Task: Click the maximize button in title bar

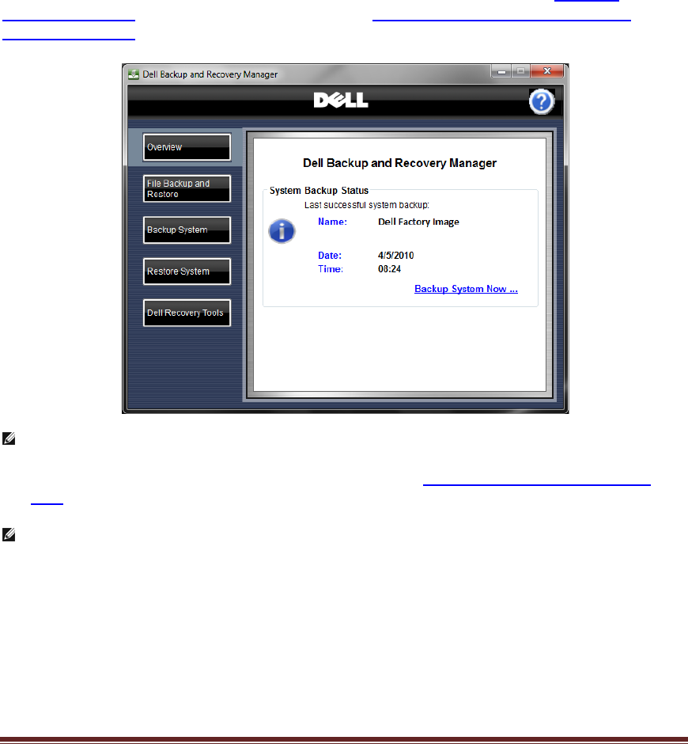Action: (520, 71)
